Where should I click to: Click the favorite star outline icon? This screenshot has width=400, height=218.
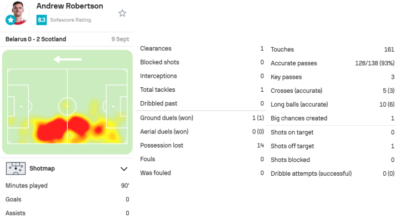(x=122, y=13)
